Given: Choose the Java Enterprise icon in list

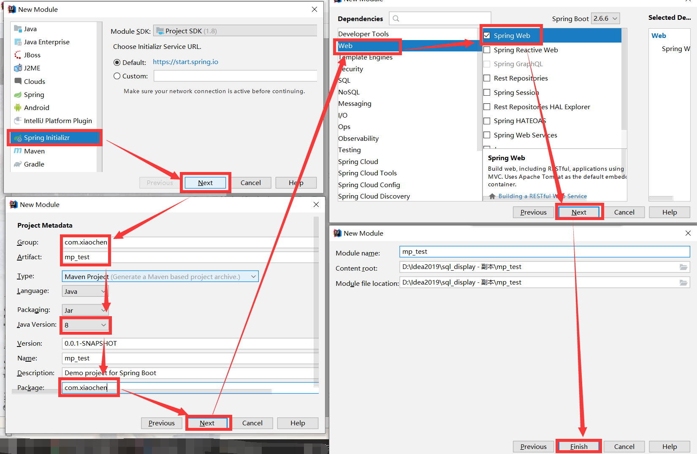Looking at the screenshot, I should click(x=18, y=42).
